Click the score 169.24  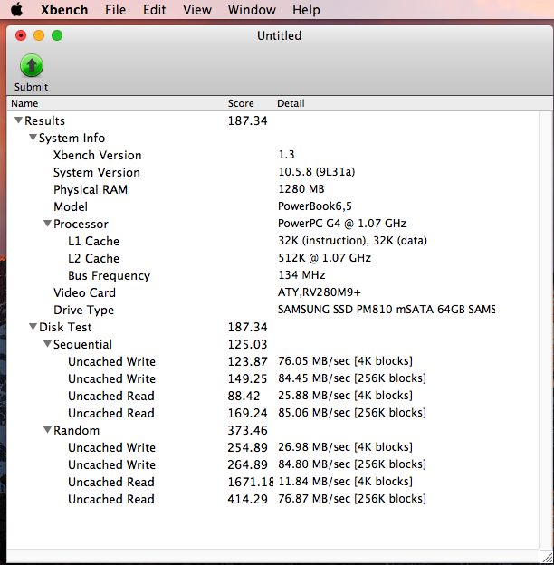click(247, 413)
